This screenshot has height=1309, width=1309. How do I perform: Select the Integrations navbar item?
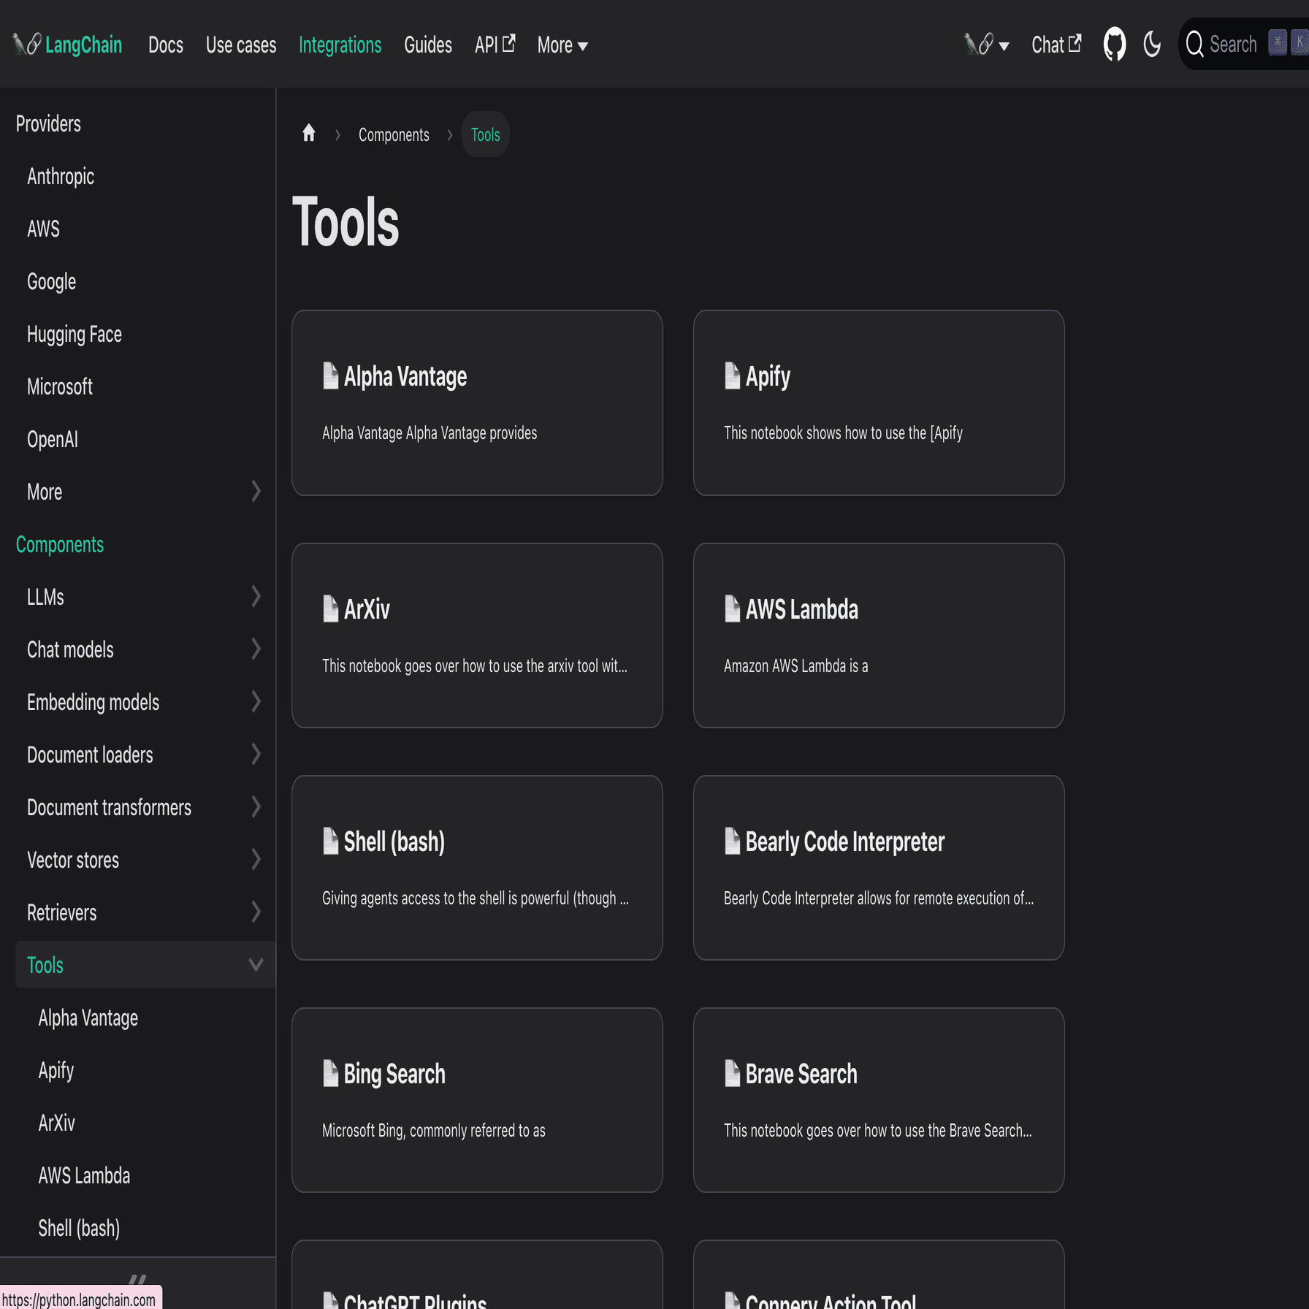click(340, 45)
